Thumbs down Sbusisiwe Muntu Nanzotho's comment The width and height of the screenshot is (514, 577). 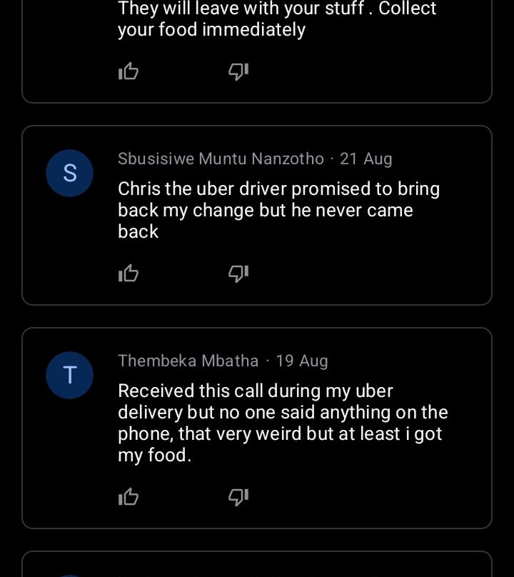(238, 274)
